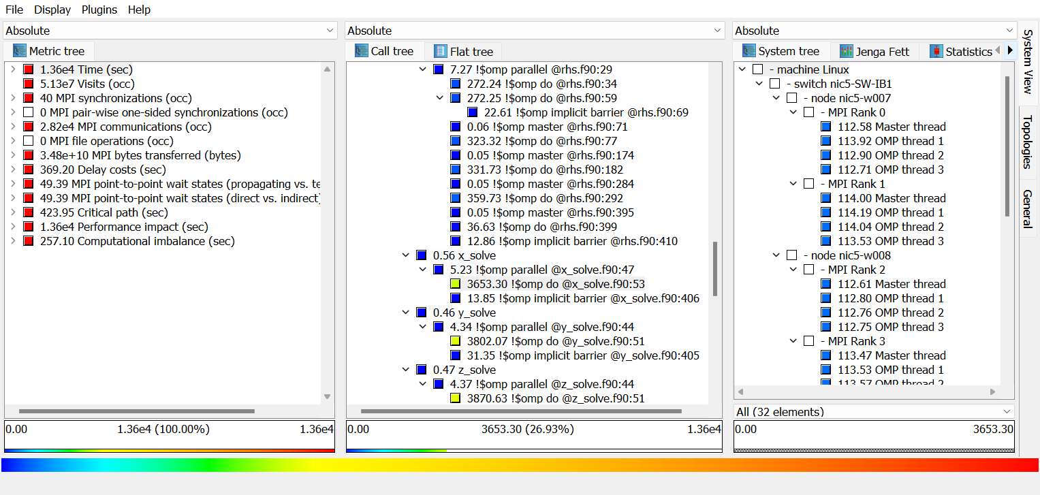1040x495 pixels.
Task: Click the Flat tree tab icon
Action: 441,52
